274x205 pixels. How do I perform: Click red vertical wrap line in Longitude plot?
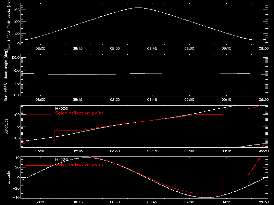(260, 126)
